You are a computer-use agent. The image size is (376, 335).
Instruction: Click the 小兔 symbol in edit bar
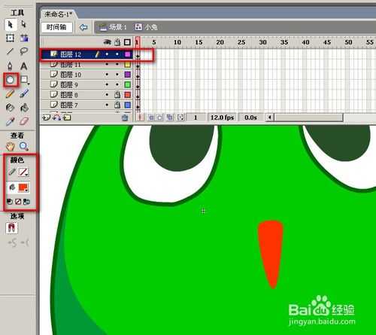click(x=146, y=27)
